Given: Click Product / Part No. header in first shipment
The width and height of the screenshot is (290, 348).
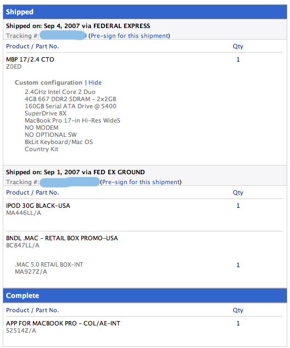Looking at the screenshot, I should click(x=32, y=46).
